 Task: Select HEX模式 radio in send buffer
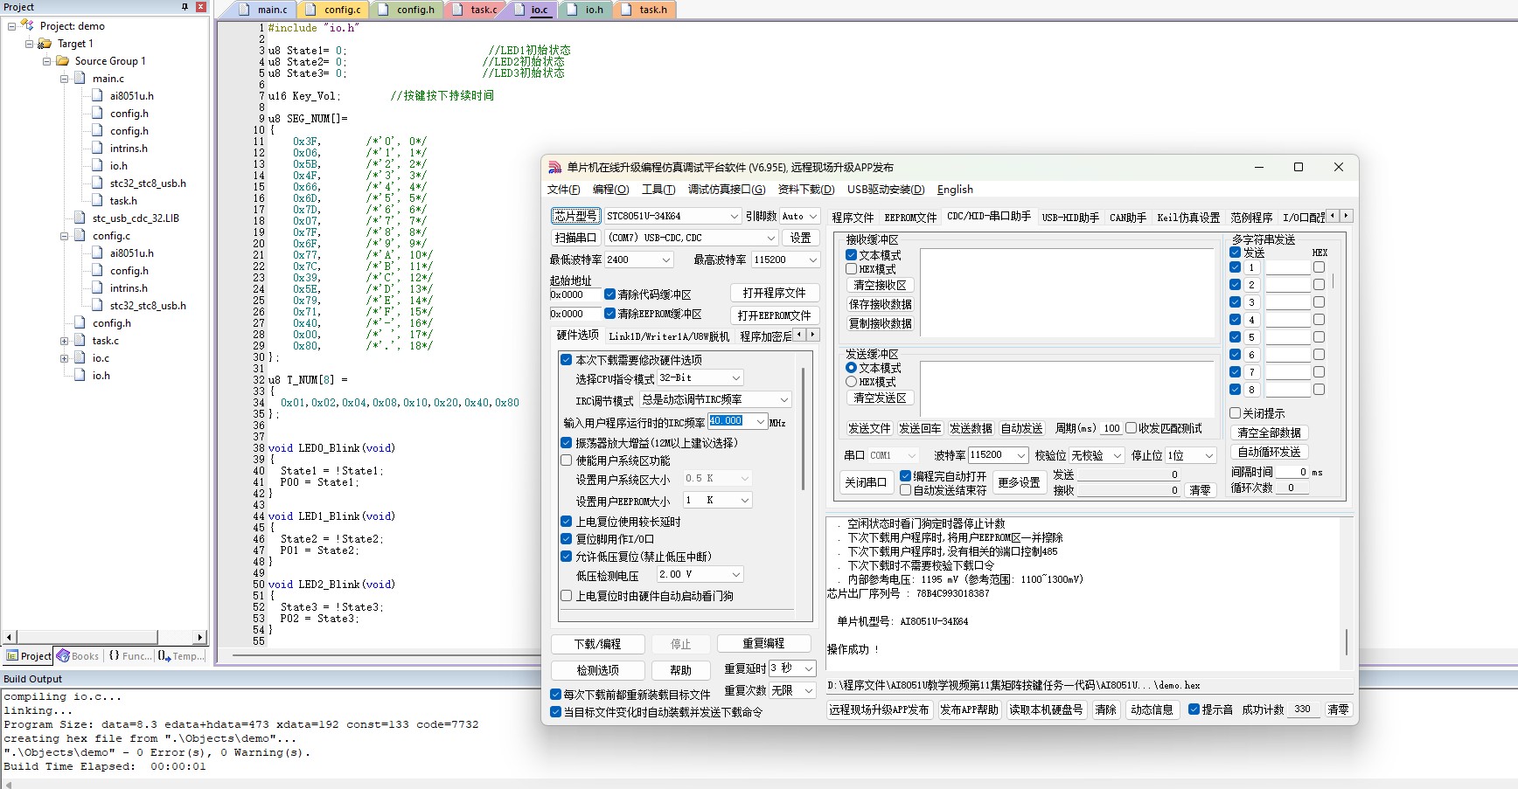851,382
